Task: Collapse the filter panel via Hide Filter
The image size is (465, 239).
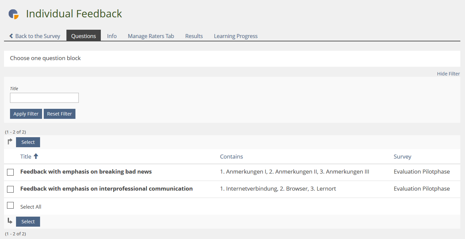Action: pos(448,74)
